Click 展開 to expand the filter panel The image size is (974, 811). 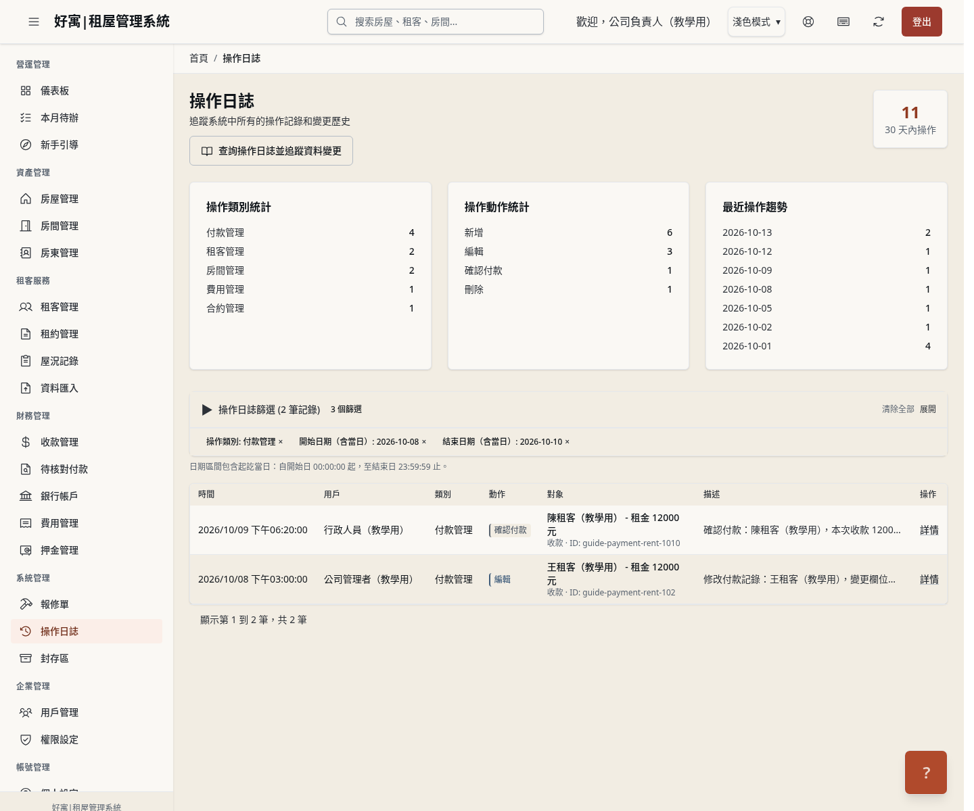928,410
